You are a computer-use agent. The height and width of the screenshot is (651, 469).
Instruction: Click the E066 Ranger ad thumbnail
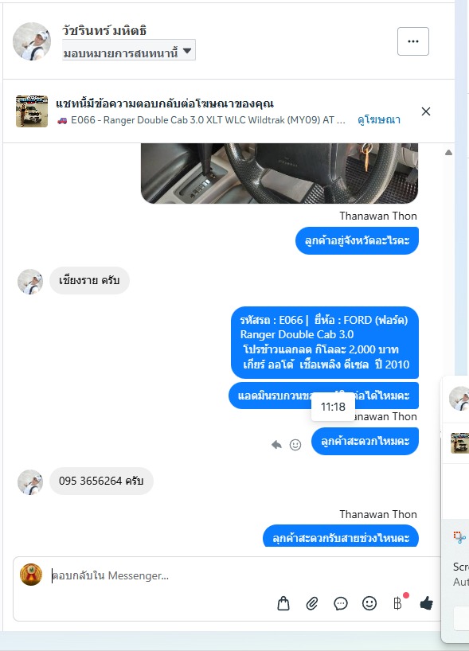click(x=32, y=111)
